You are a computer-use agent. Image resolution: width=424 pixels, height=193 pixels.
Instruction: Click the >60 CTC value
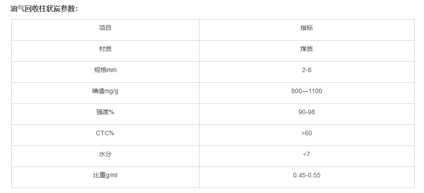[x=307, y=133]
